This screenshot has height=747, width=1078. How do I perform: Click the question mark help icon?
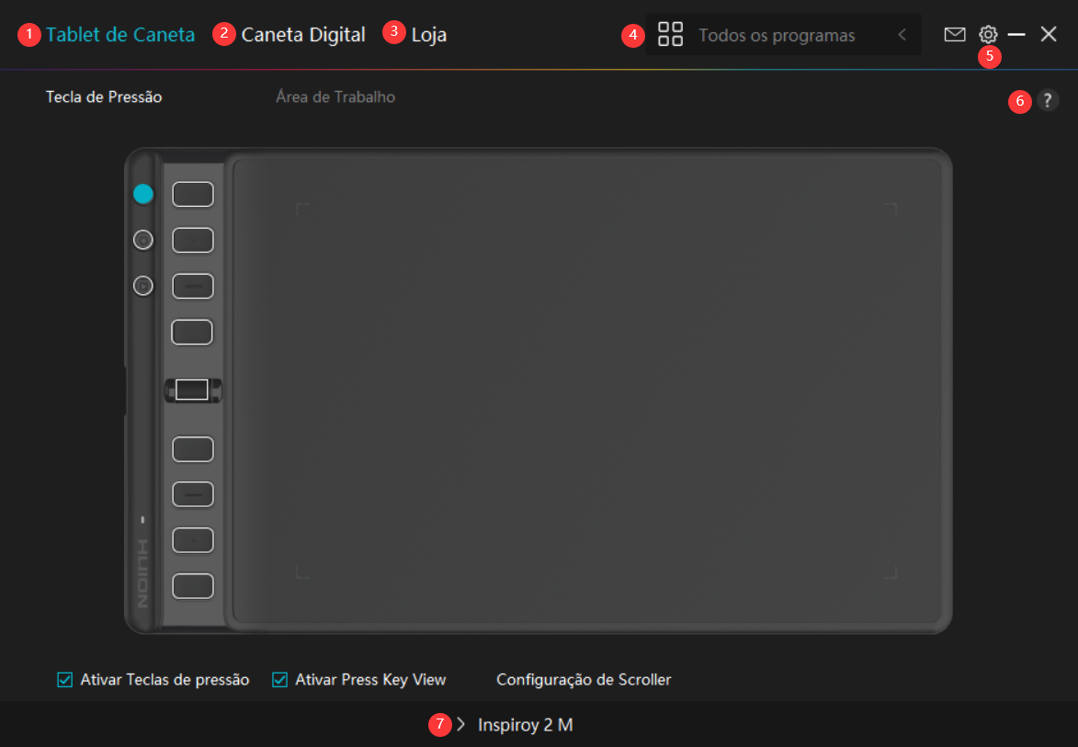[1047, 101]
